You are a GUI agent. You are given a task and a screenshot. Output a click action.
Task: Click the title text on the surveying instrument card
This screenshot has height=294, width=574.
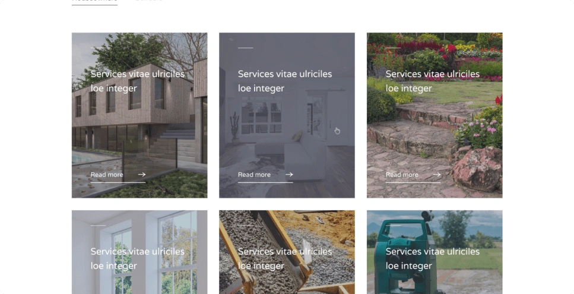432,258
